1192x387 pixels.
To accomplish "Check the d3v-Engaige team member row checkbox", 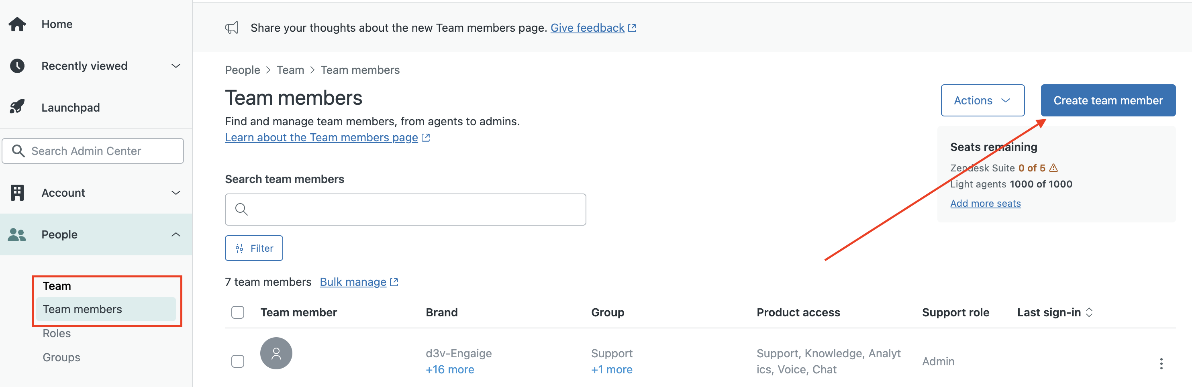I will tap(238, 361).
